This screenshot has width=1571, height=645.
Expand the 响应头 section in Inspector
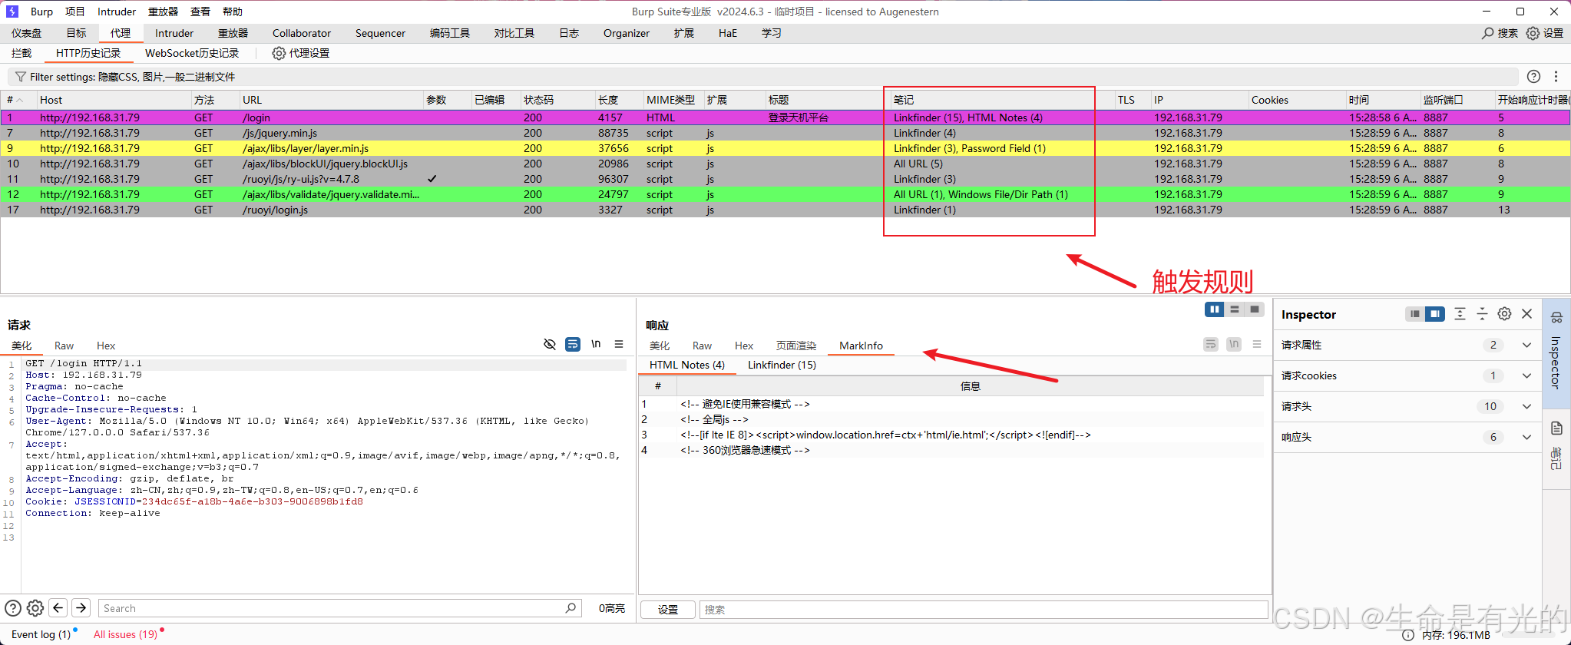click(x=1526, y=437)
